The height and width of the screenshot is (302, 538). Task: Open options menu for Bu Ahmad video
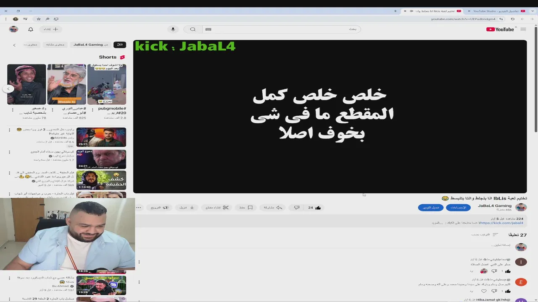point(9,279)
